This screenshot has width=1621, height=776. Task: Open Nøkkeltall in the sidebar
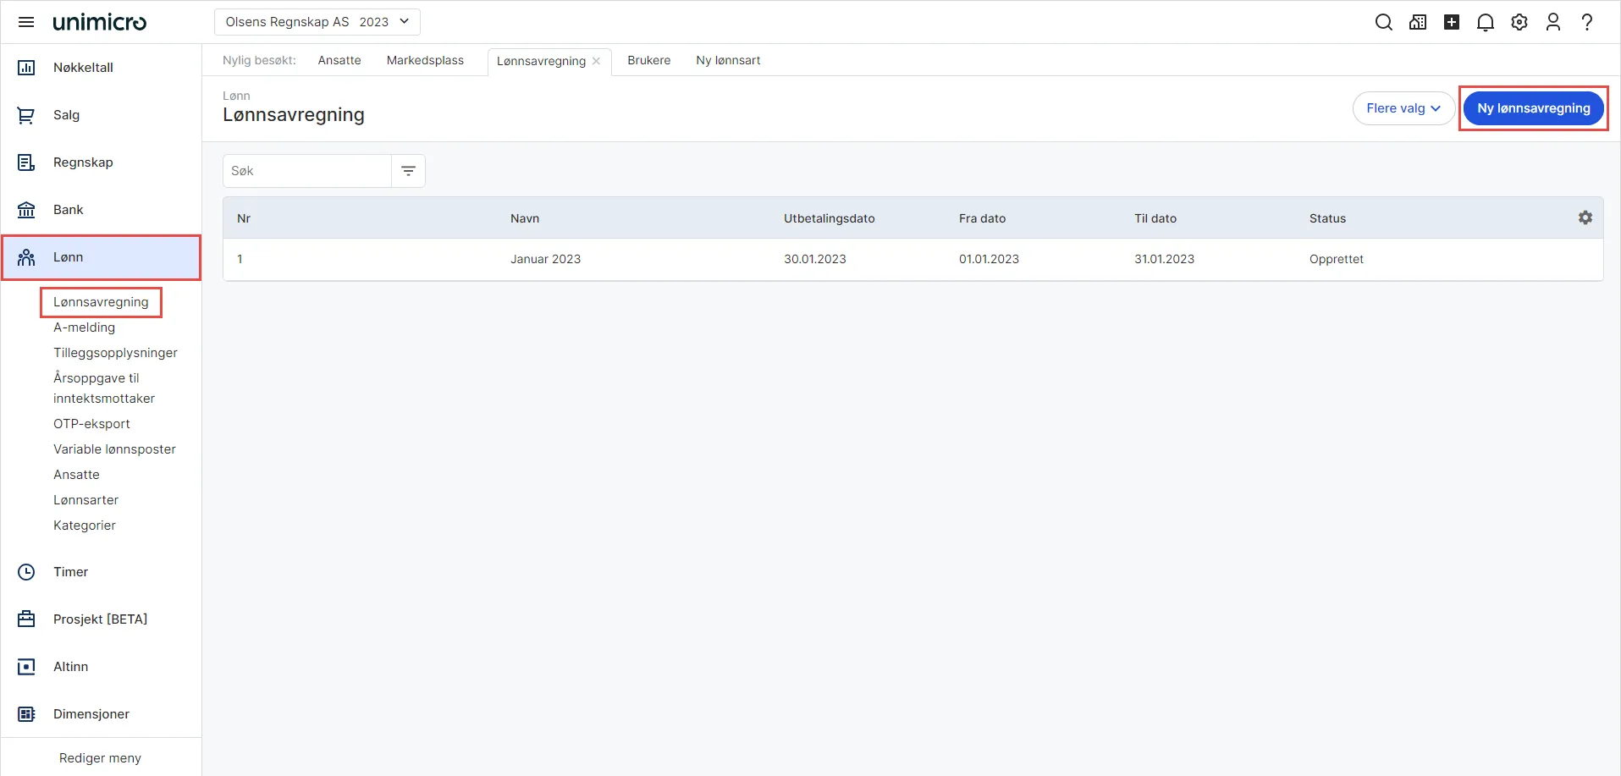[x=101, y=68]
